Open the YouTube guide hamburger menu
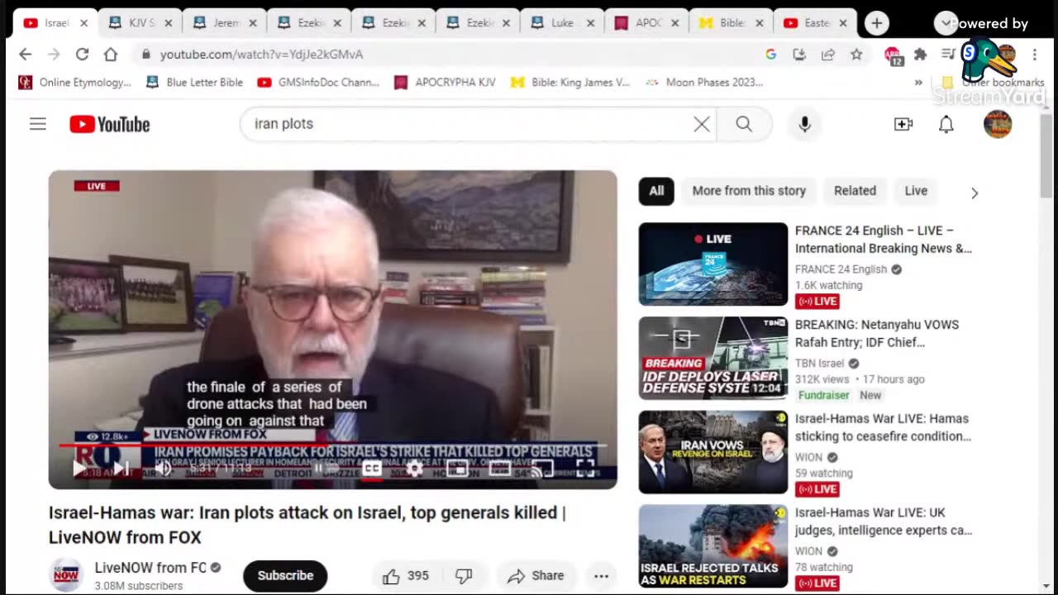 [x=38, y=124]
